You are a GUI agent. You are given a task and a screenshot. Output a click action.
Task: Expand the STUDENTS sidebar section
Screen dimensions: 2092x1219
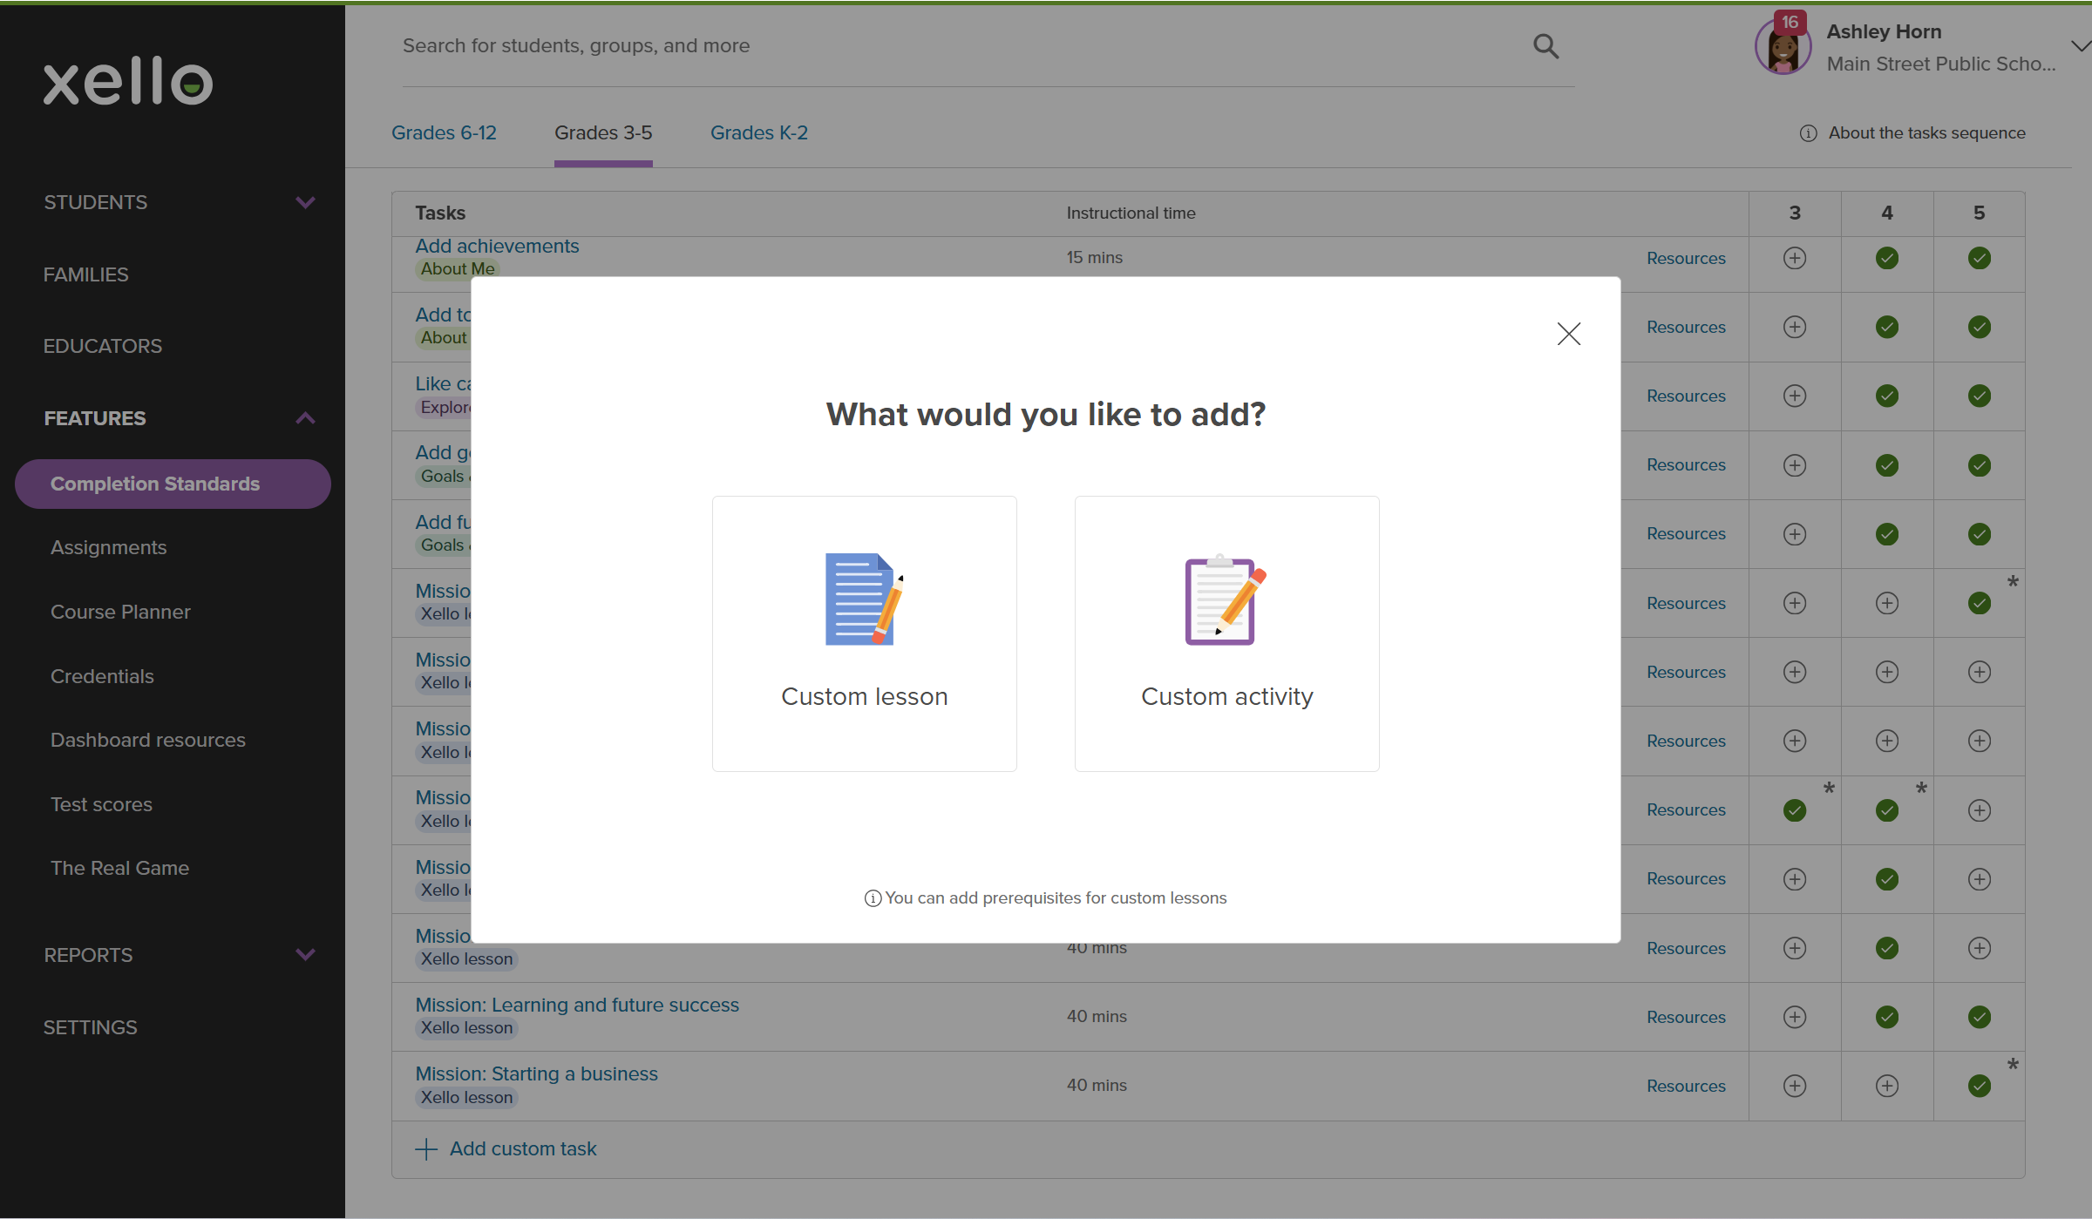coord(305,202)
